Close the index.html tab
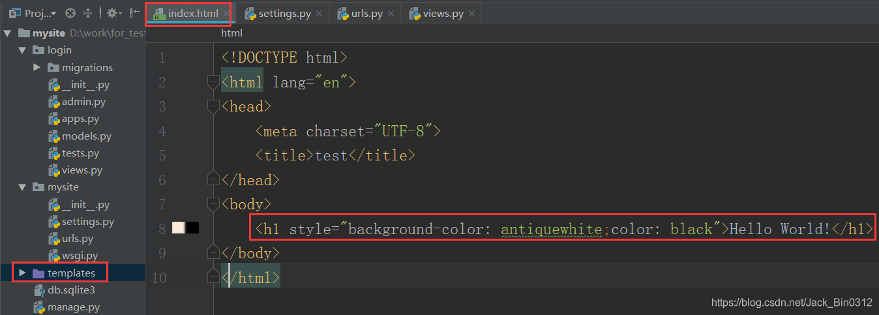This screenshot has height=315, width=879. (x=226, y=13)
